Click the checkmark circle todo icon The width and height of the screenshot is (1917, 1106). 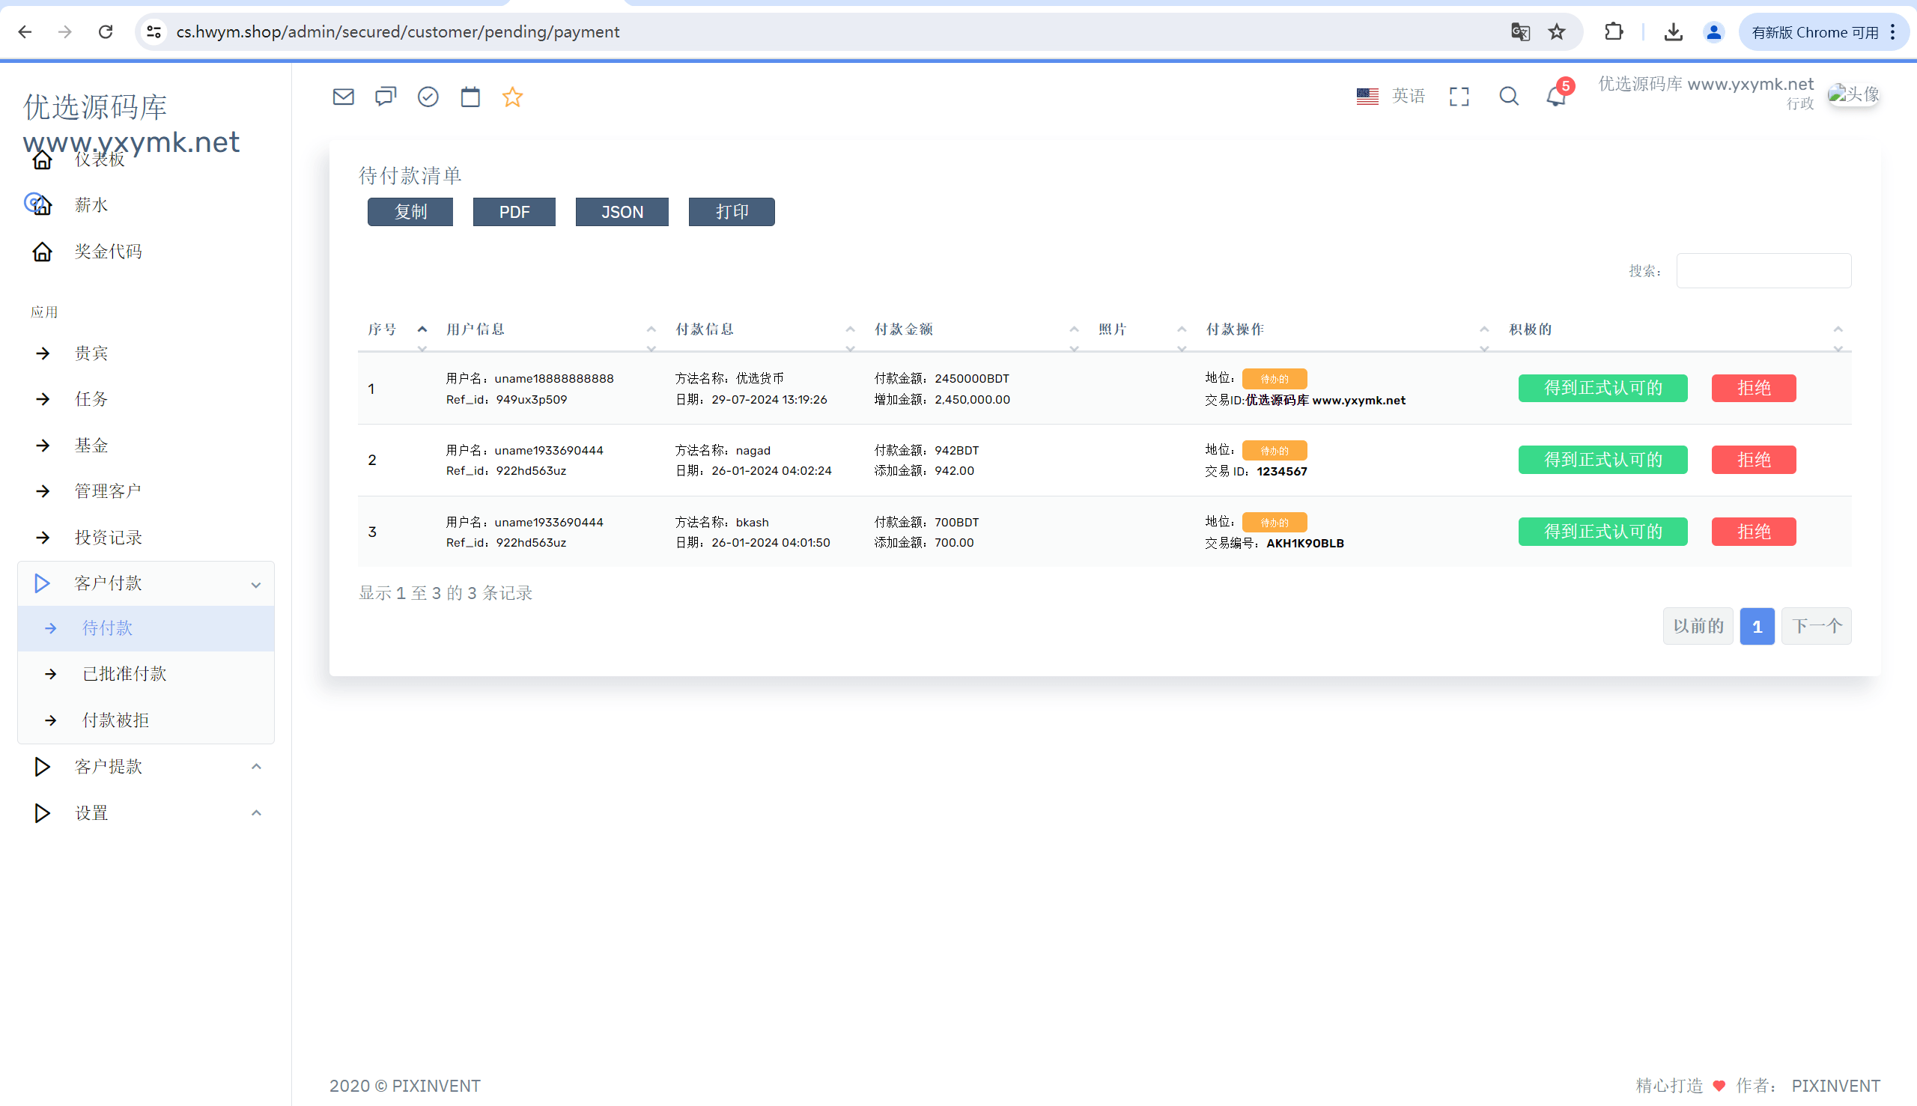tap(428, 97)
